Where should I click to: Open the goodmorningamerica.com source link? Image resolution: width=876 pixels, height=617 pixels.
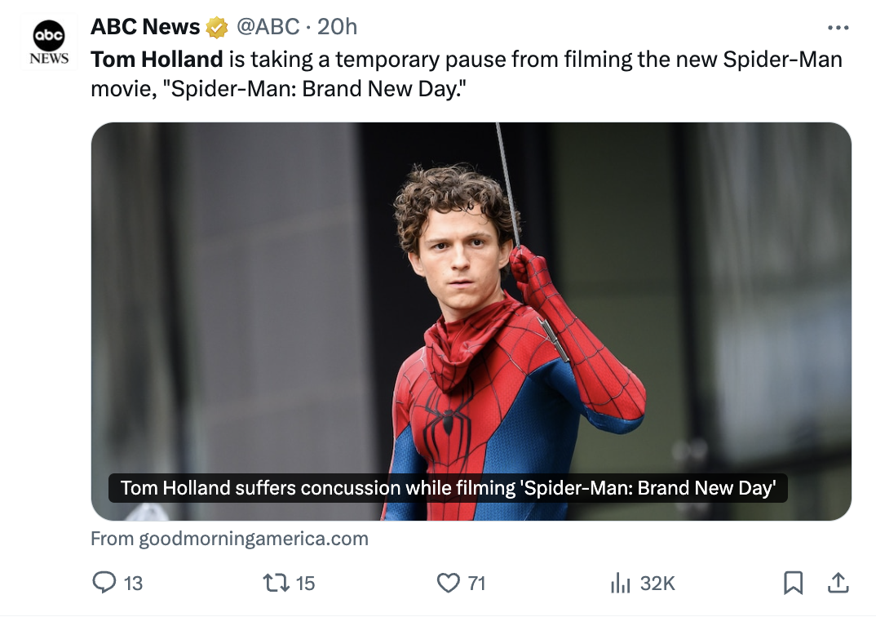[229, 539]
